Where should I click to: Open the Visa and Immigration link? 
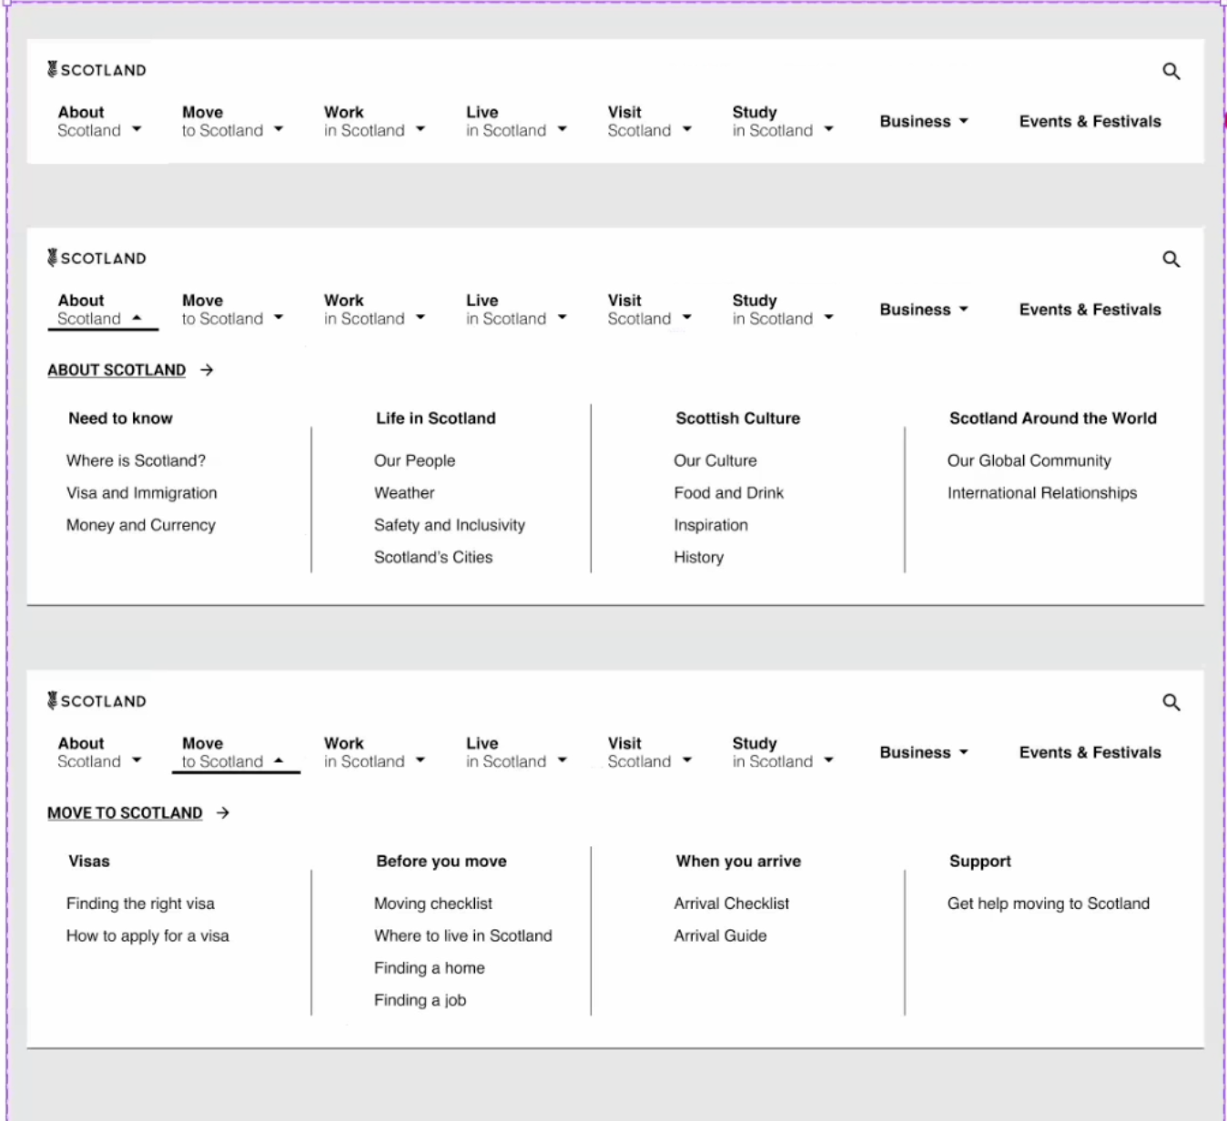[x=141, y=493]
